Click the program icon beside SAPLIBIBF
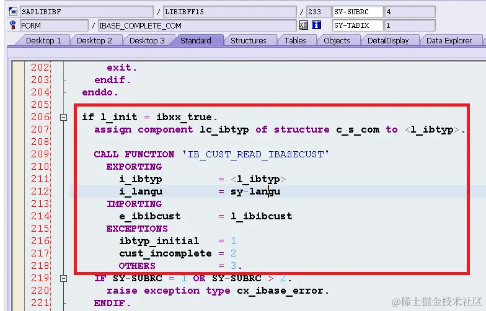Screen dimensions: 486x311 point(13,12)
